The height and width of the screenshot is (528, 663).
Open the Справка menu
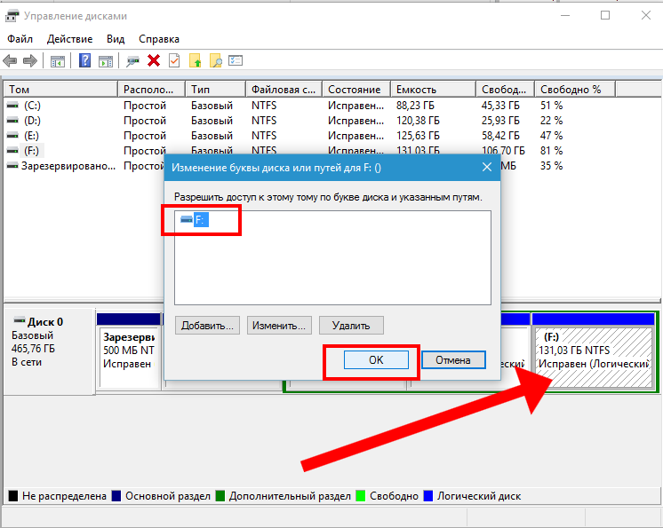click(x=159, y=39)
